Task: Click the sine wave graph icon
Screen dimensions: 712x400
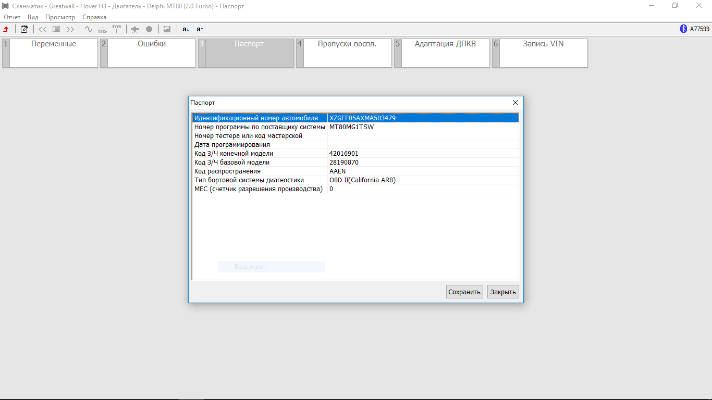Action: point(88,29)
